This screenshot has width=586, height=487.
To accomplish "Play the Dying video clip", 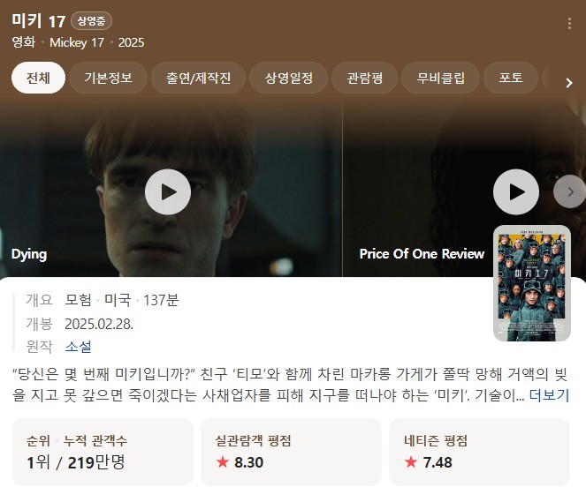I will tap(168, 191).
